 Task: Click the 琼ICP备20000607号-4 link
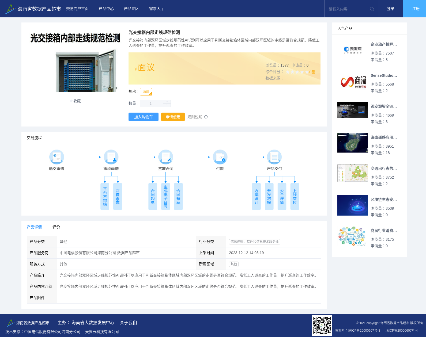tap(402, 331)
